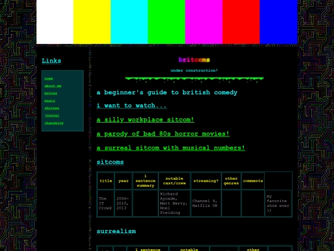334x251 pixels.
Task: Click the 'sitcoms' section heading
Action: click(110, 162)
